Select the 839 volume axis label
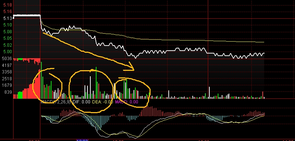 coord(8,92)
